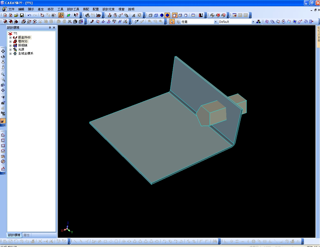Click the 3D axis triad indicator
The image size is (320, 247).
[x=67, y=228]
